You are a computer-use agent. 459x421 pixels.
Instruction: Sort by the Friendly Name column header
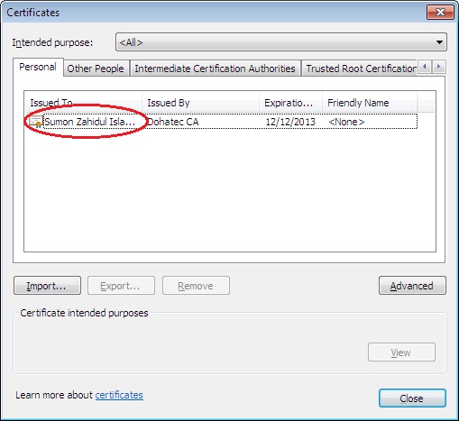point(370,103)
